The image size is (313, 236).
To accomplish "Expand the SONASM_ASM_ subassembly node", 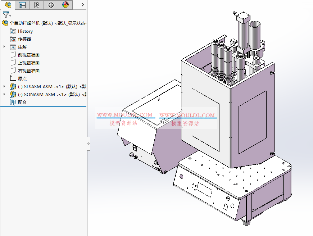I will click(3, 94).
